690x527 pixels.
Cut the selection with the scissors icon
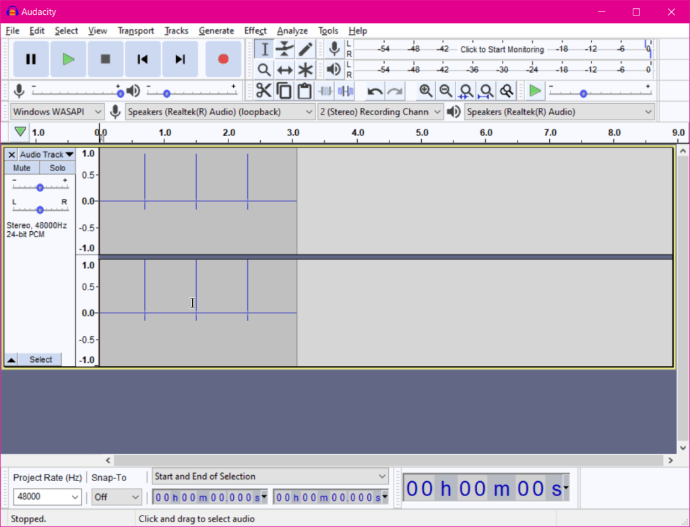tap(263, 91)
